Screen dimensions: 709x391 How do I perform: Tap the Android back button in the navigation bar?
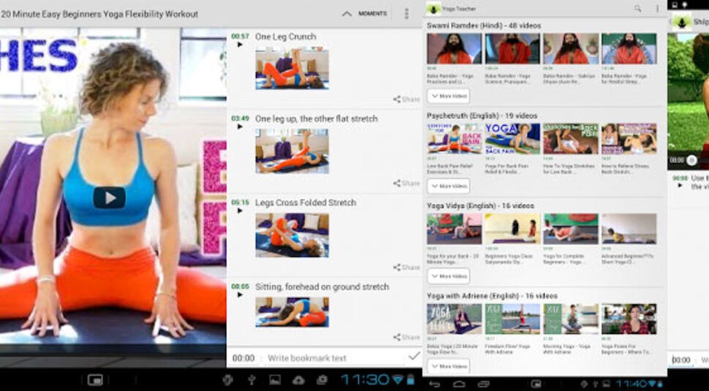click(435, 384)
